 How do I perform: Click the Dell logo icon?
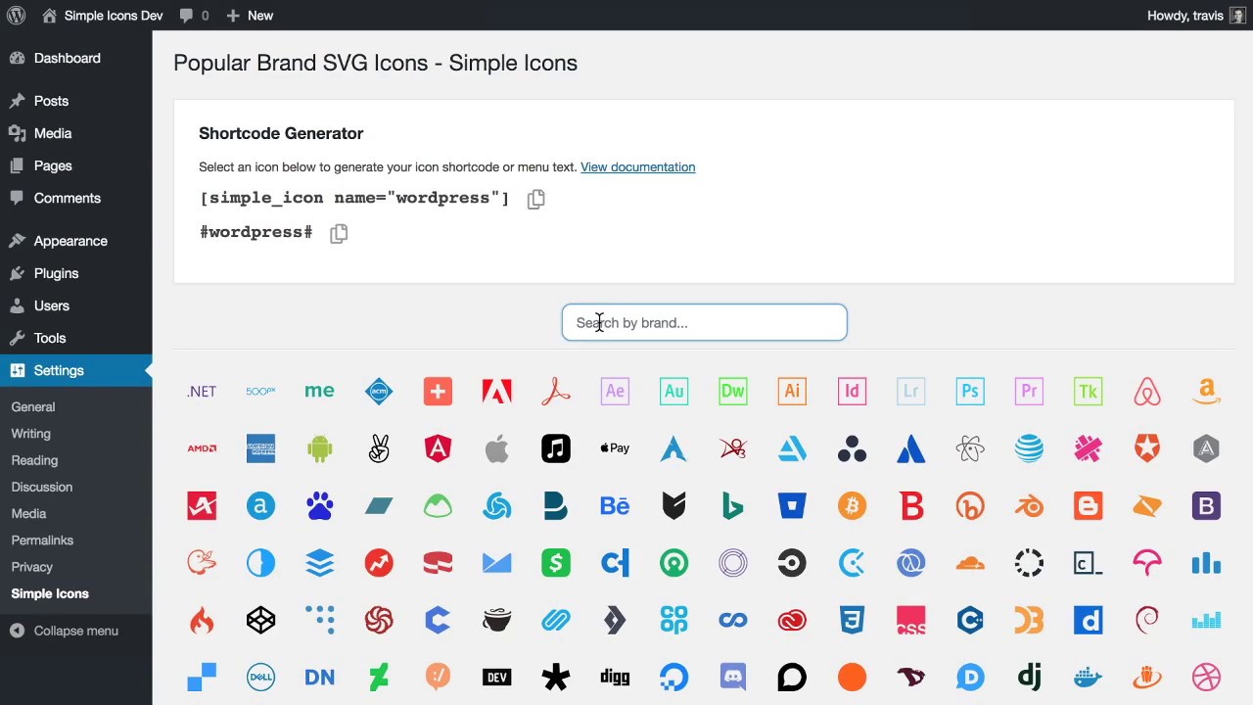click(260, 677)
